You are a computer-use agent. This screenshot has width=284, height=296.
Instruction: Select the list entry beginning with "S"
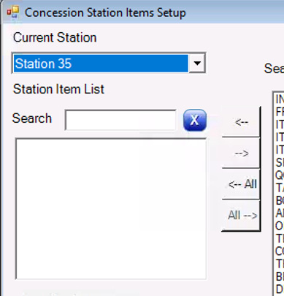pyautogui.click(x=280, y=162)
